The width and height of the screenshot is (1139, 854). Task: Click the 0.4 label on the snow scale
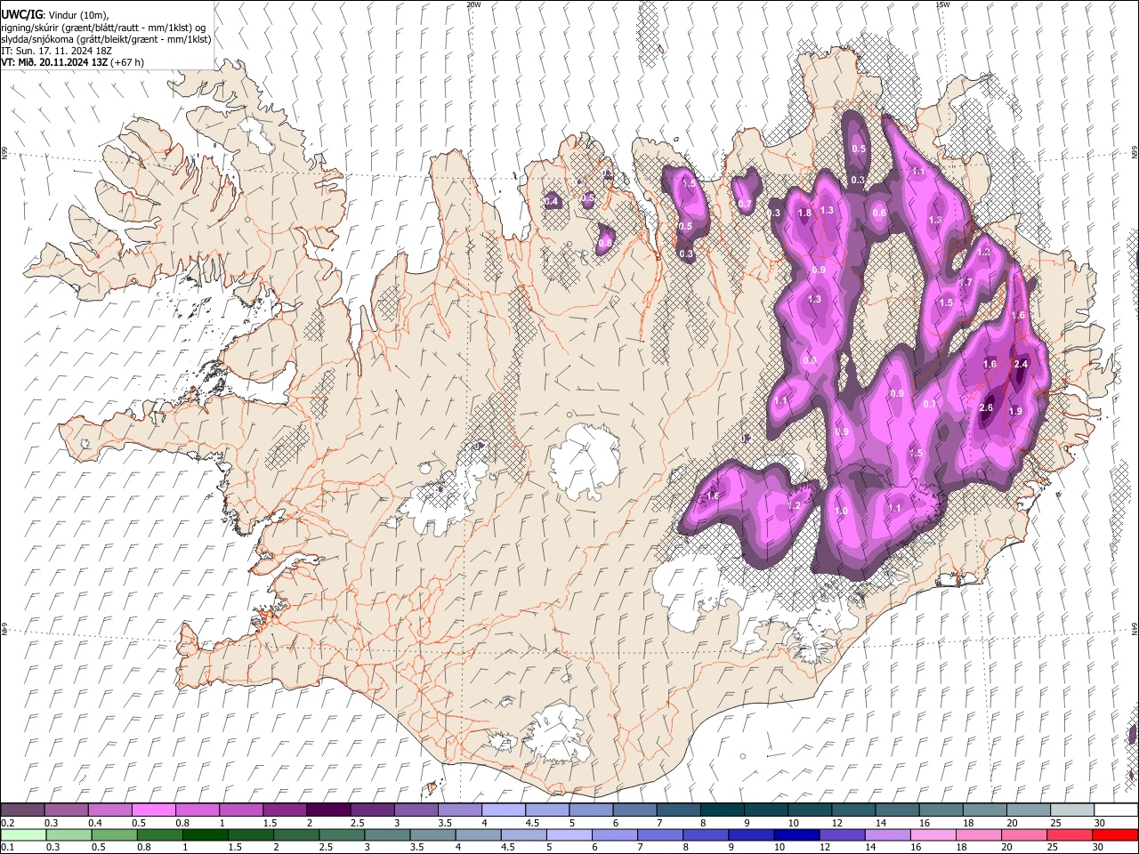coord(95,823)
